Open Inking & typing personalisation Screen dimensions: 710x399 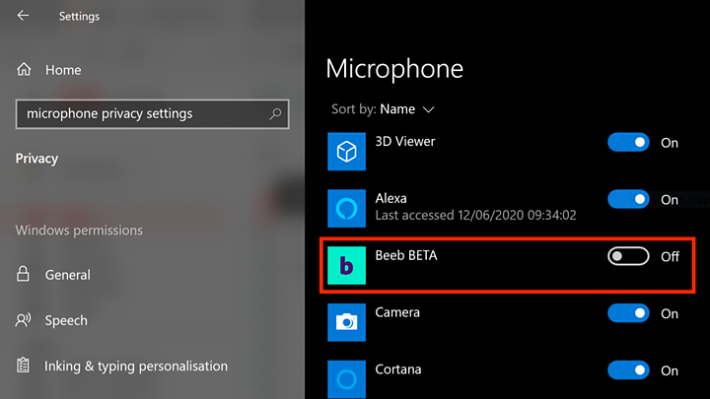136,366
